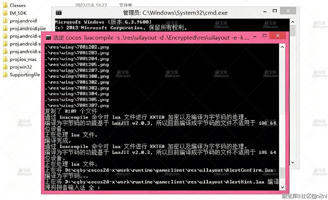
Task: Open the Supportingfile folder icon
Action: [5, 74]
